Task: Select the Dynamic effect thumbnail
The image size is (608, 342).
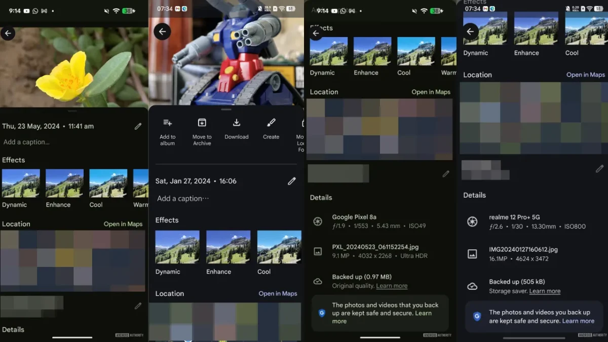Action: 20,188
